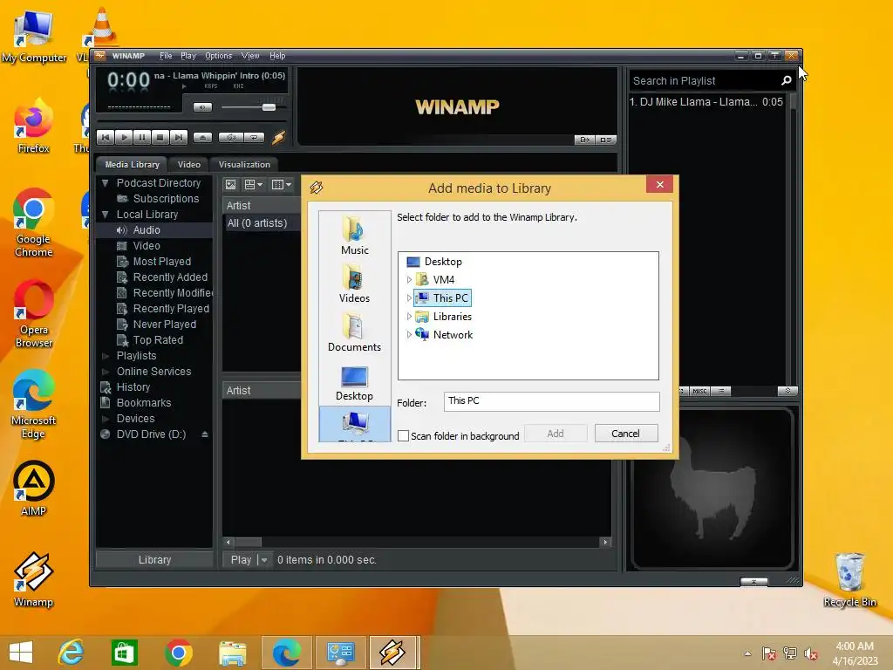Click the Cancel button
This screenshot has width=893, height=670.
626,434
